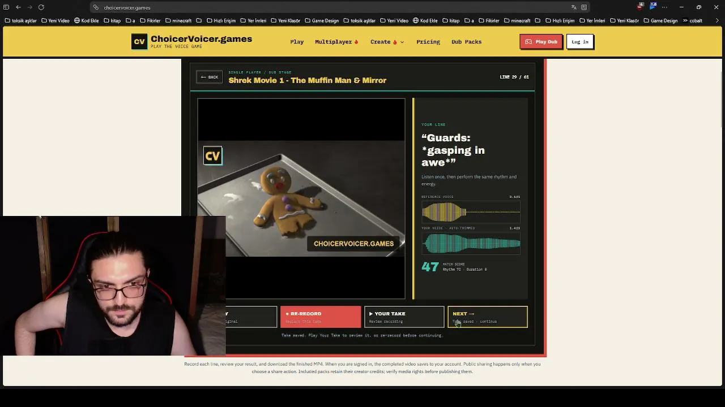The image size is (725, 407).
Task: Open the Play menu item
Action: pyautogui.click(x=297, y=42)
